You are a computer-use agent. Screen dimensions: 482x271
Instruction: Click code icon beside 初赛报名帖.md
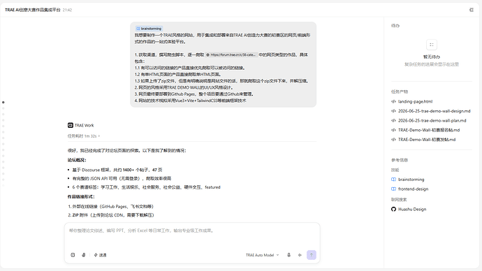(x=393, y=130)
